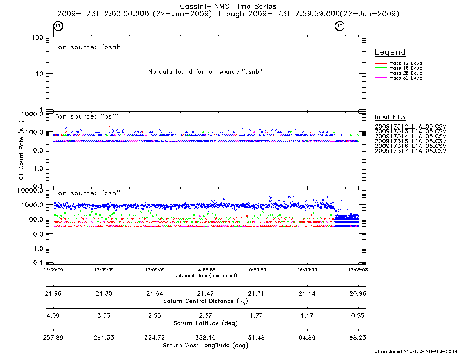Click the 12:00:00 time tick label
The image size is (457, 353).
coord(53,270)
